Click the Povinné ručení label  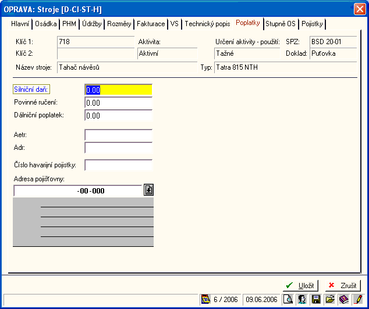36,102
